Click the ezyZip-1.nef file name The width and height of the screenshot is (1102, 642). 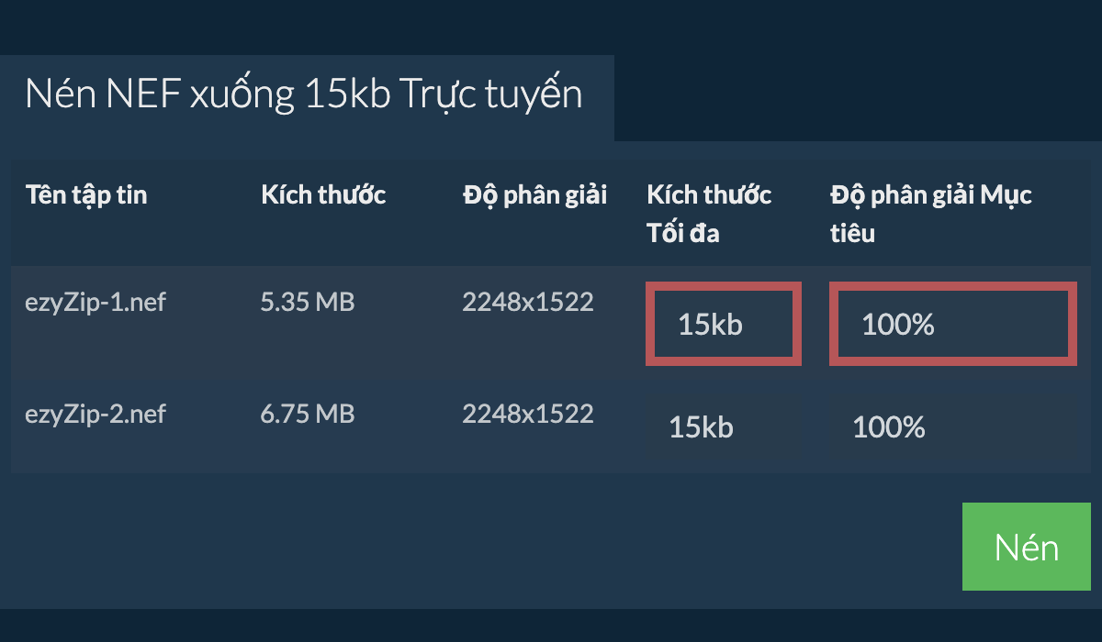pos(96,302)
